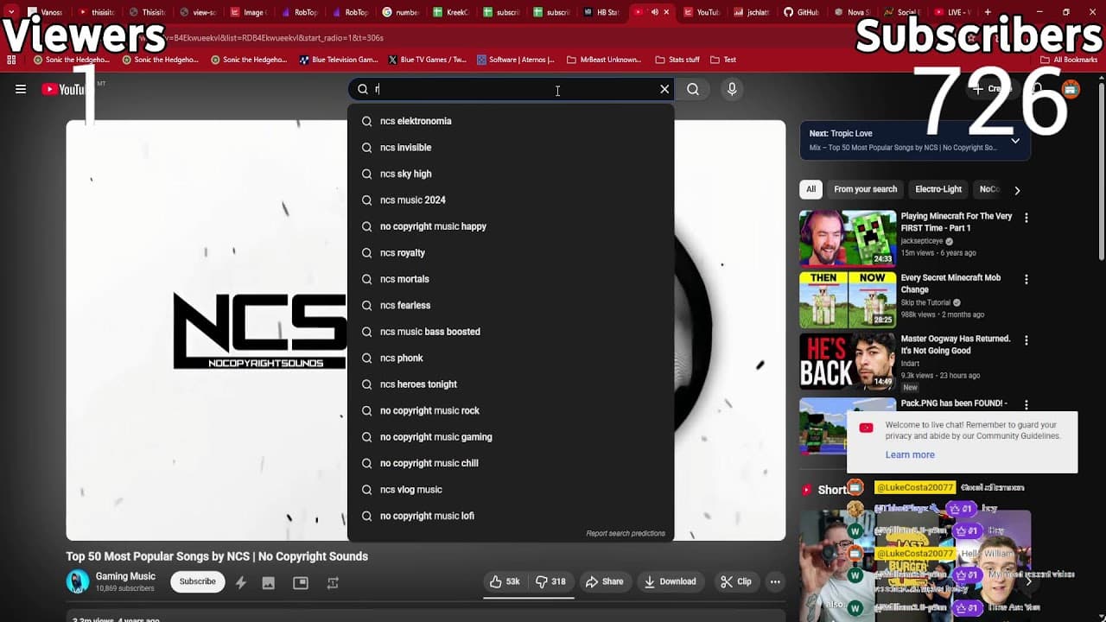Viewport: 1106px width, 622px height.
Task: Pick 'ncs music bass boosted' suggestion
Action: coord(511,332)
